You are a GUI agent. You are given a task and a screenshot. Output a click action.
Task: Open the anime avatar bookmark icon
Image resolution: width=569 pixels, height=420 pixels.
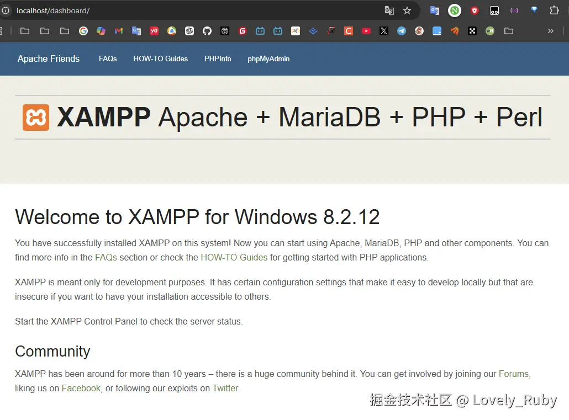point(419,31)
